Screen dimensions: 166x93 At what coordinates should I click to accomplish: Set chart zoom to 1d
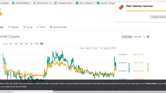pos(11,44)
